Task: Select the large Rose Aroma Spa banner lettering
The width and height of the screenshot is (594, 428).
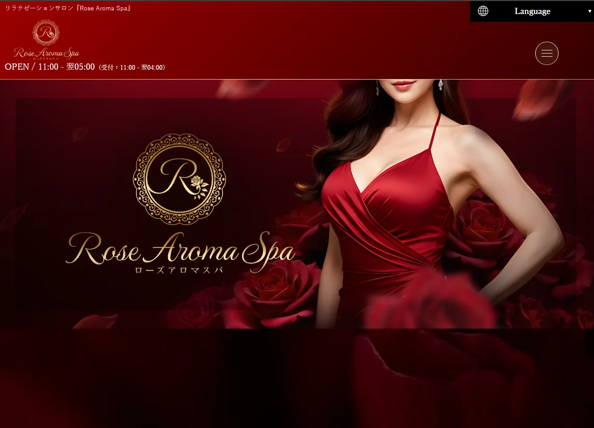Action: (x=180, y=250)
